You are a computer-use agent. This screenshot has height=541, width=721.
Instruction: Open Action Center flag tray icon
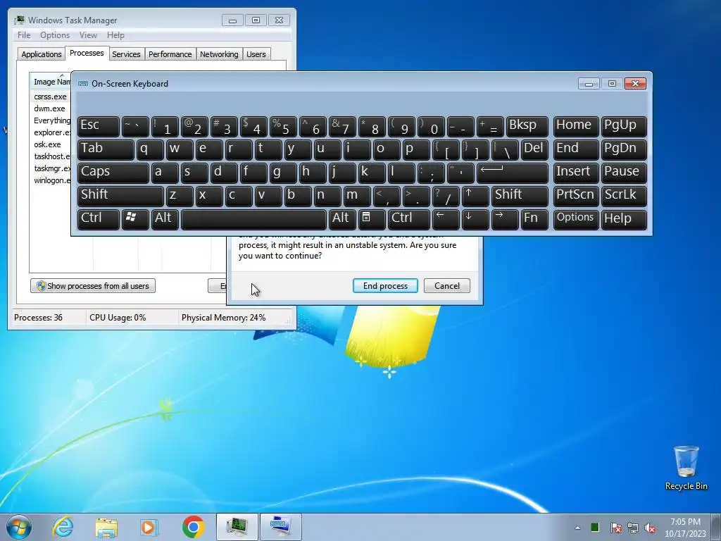pyautogui.click(x=615, y=528)
